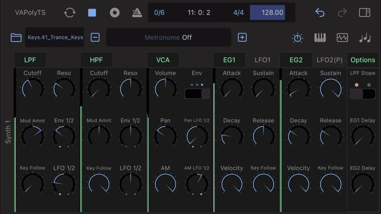Screen dimensions: 381x214
Task: Click the HPF Reso knob
Action: (130, 89)
